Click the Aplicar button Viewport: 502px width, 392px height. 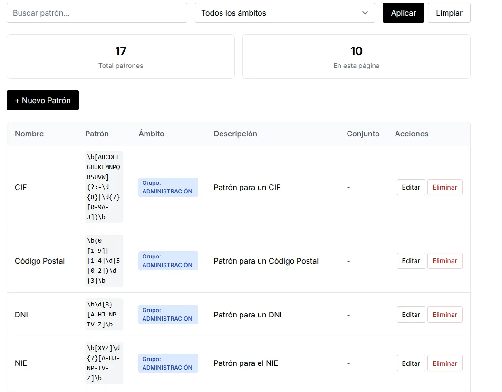pyautogui.click(x=403, y=13)
